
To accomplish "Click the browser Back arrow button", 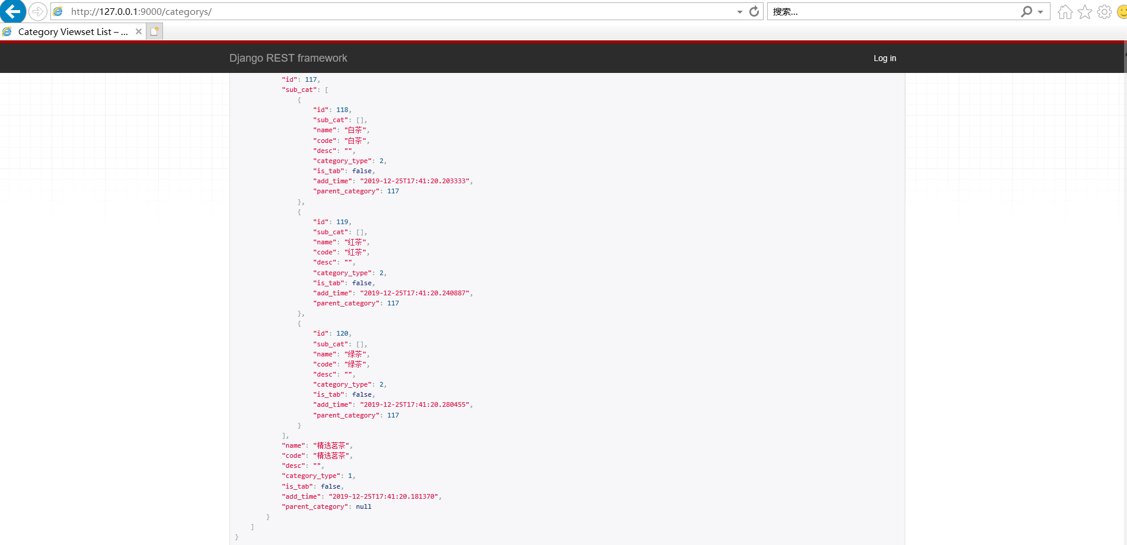I will [12, 11].
